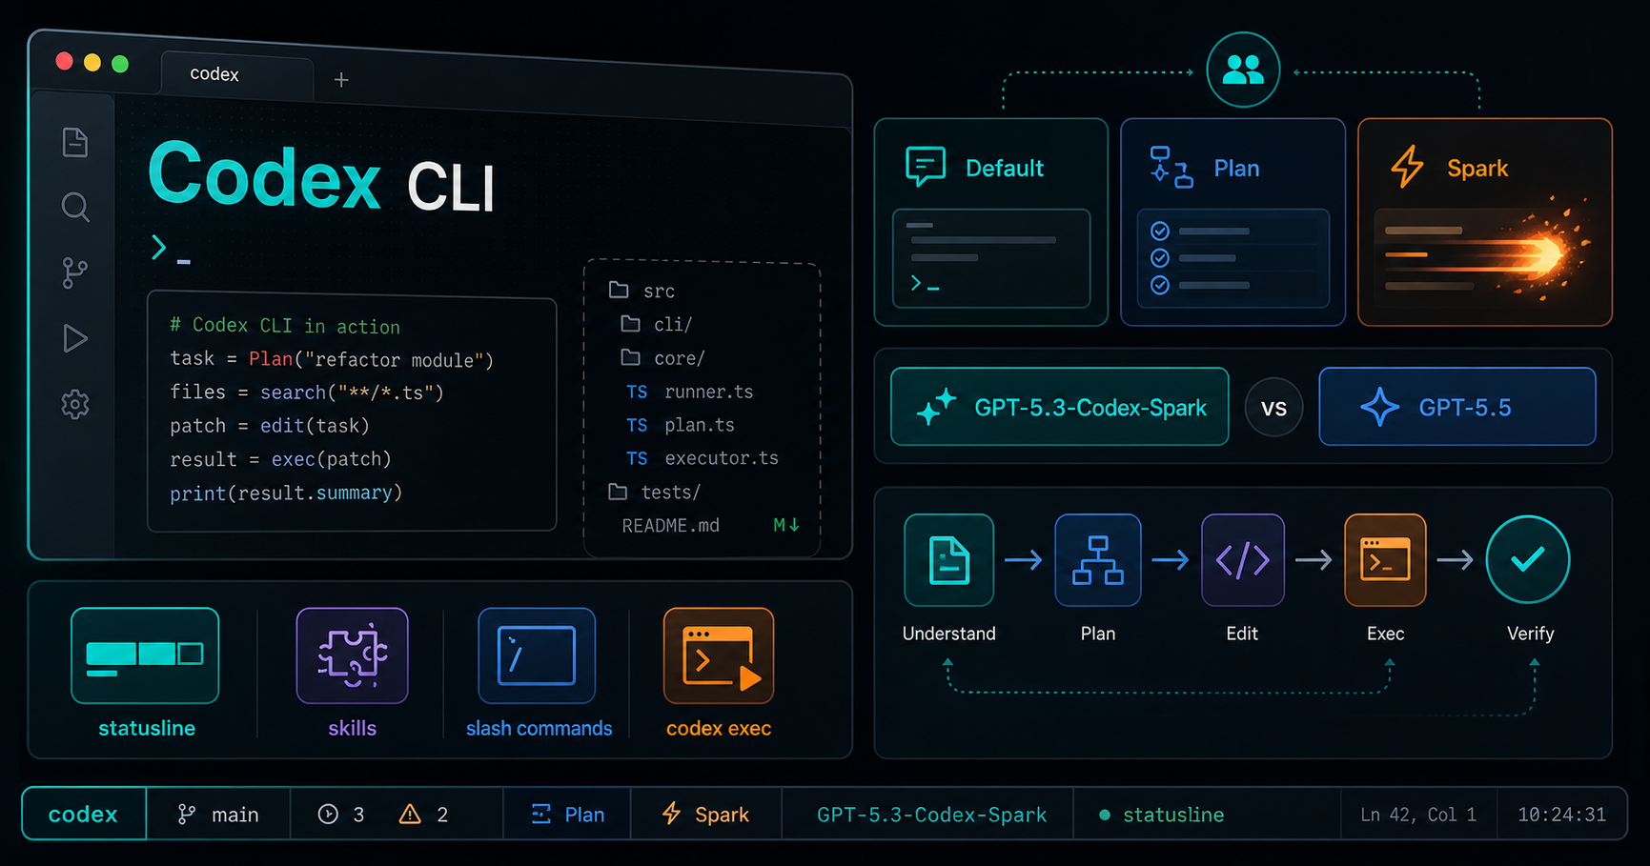Image resolution: width=1650 pixels, height=866 pixels.
Task: Click the TS icon beside runner.ts
Action: click(x=637, y=392)
